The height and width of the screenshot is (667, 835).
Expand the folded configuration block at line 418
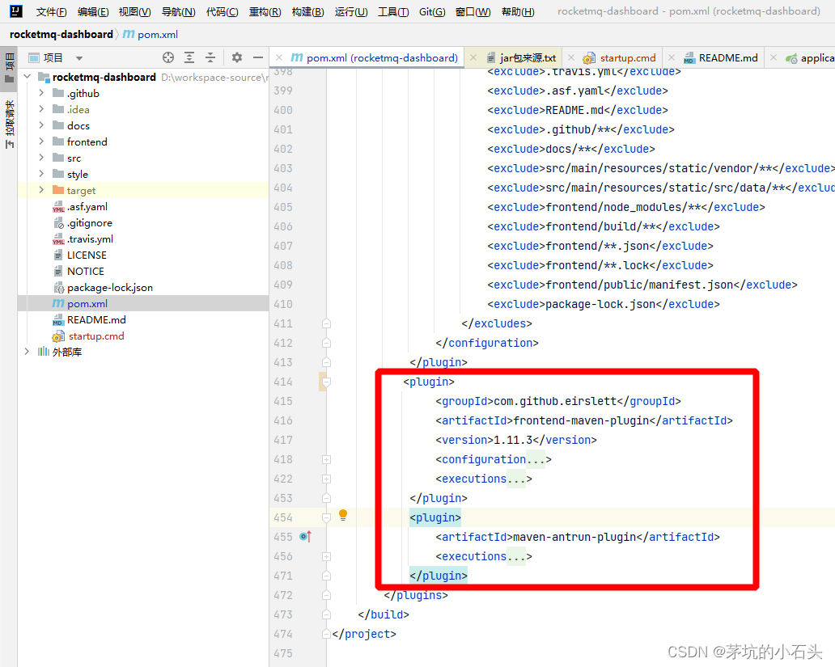tap(327, 458)
